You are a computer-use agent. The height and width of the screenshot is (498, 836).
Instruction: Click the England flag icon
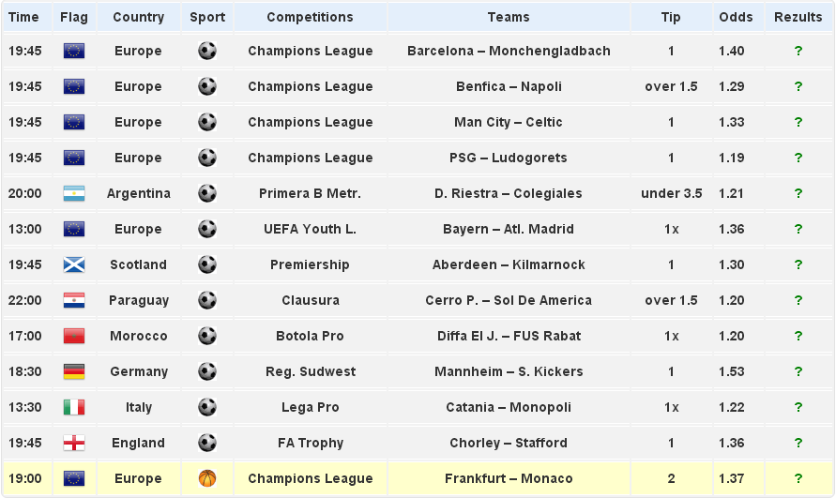(74, 443)
